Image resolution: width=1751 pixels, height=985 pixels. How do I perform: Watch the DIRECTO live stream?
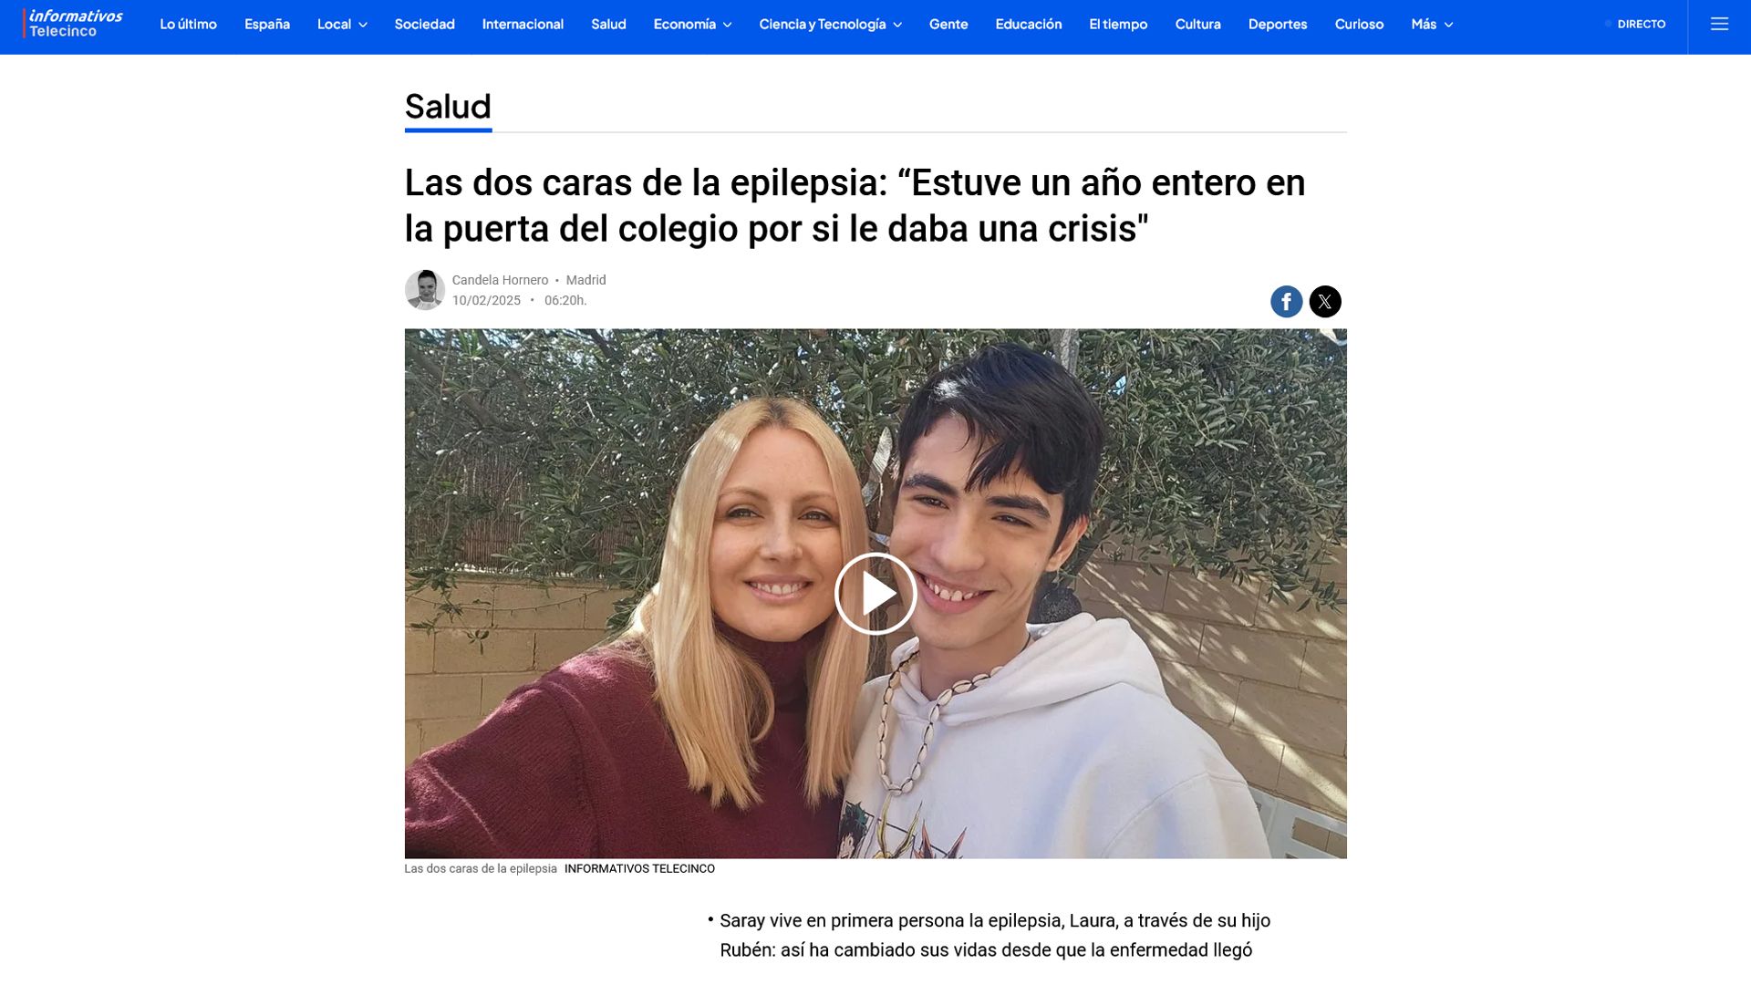[x=1635, y=25]
